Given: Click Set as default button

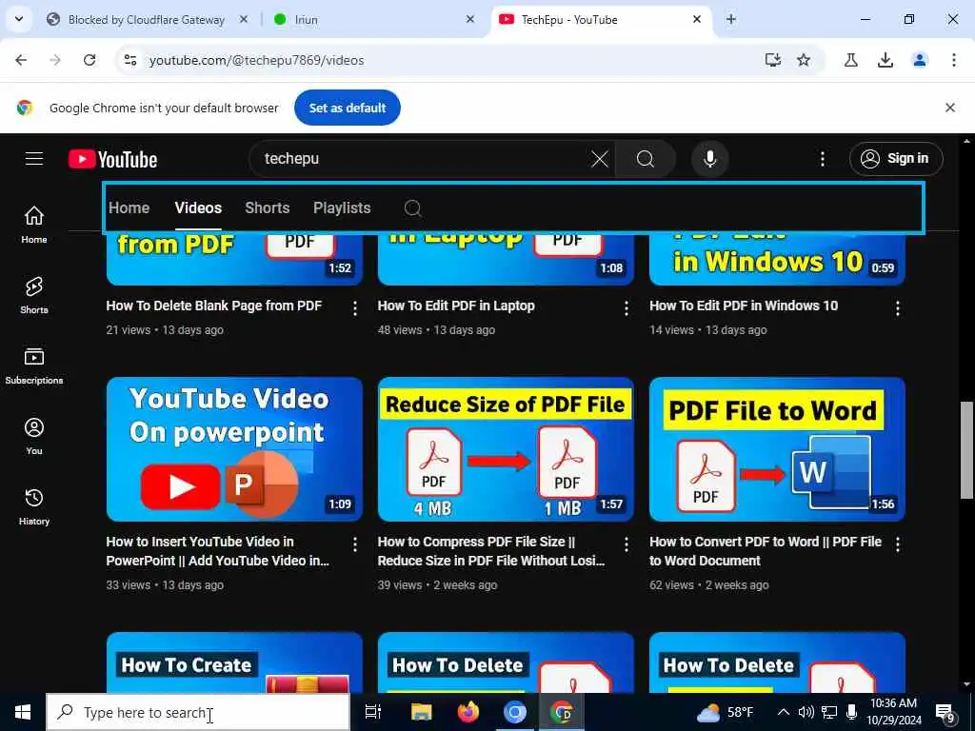Looking at the screenshot, I should [x=347, y=108].
